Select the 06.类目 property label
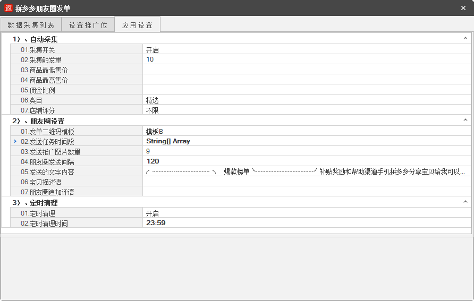Screen dimensions: 474x301 coord(31,100)
